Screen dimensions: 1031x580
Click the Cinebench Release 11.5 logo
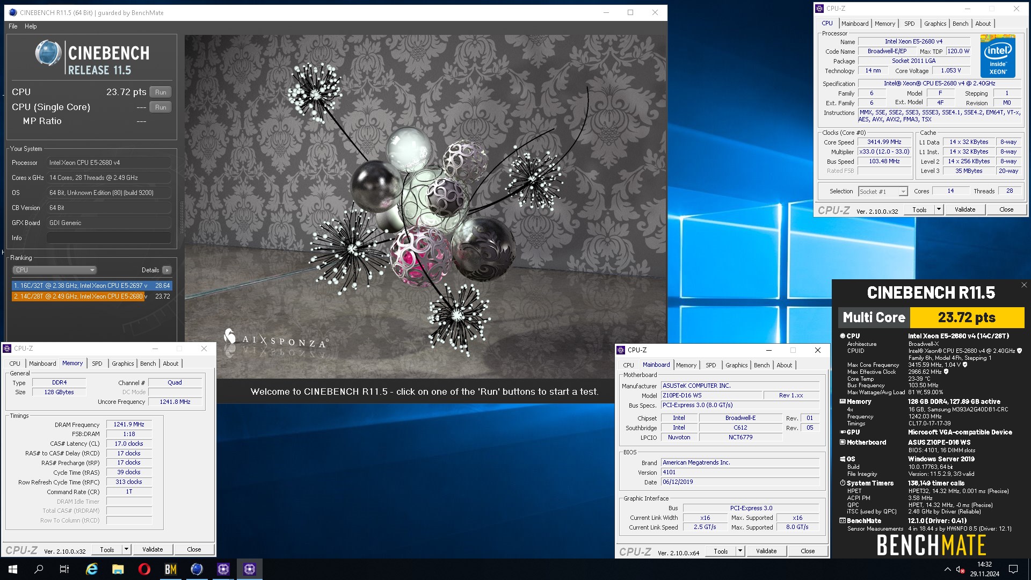point(92,57)
